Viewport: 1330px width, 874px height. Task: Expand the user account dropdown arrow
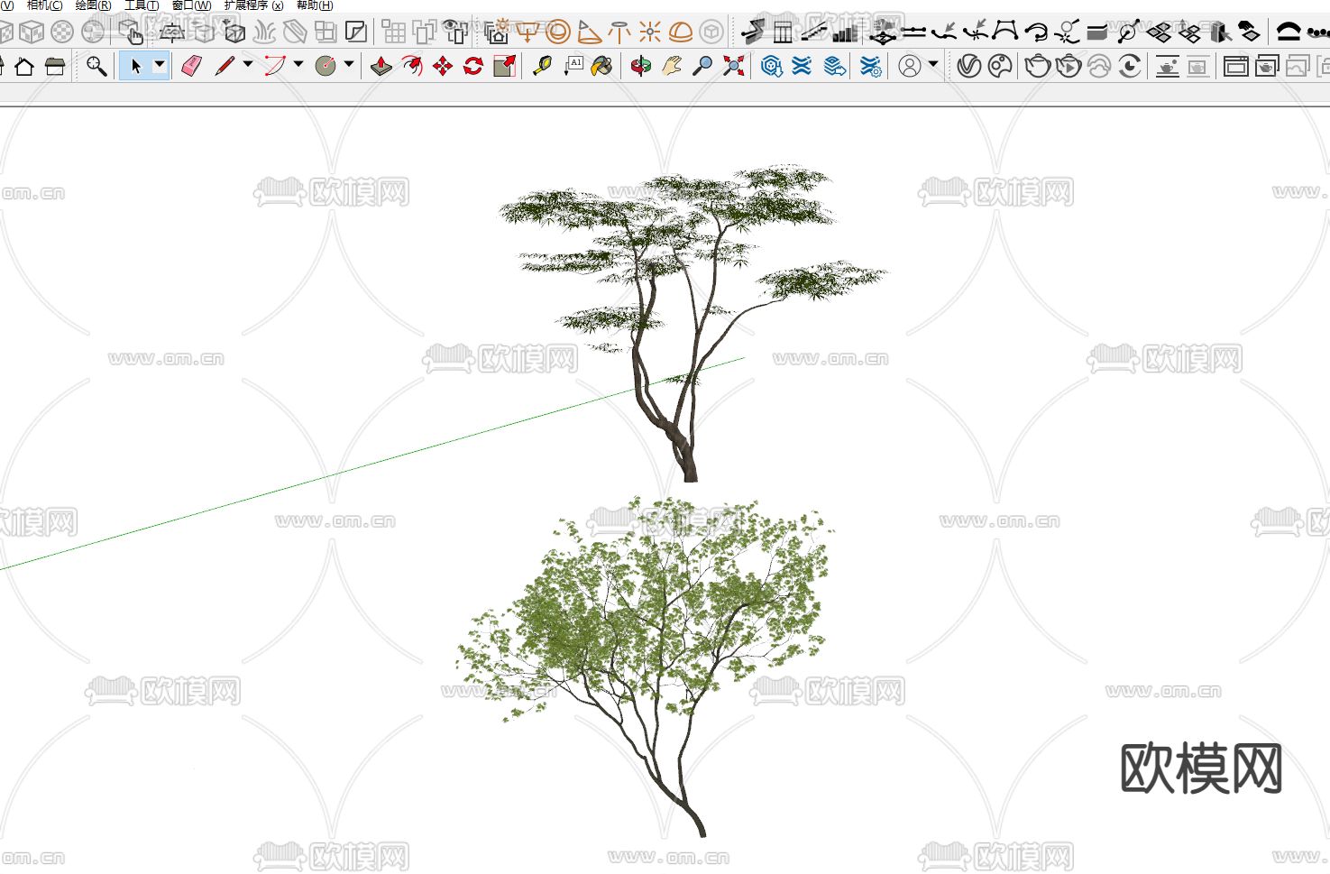point(933,65)
